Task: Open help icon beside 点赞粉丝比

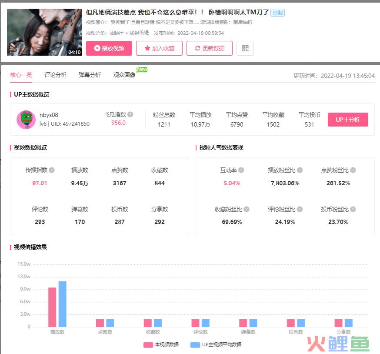Action: tap(353, 170)
